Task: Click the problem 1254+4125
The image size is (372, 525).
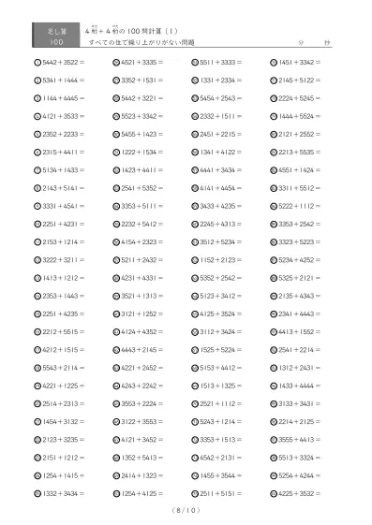Action: (x=142, y=493)
